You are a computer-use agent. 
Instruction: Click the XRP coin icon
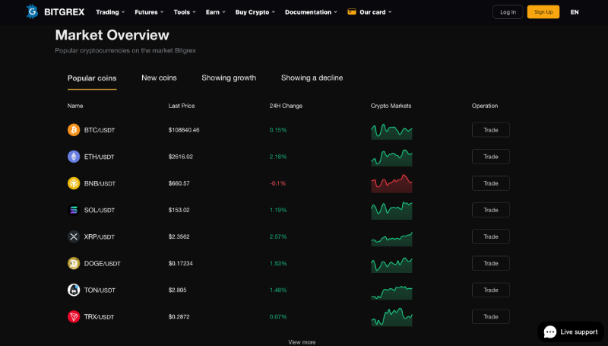click(x=74, y=236)
